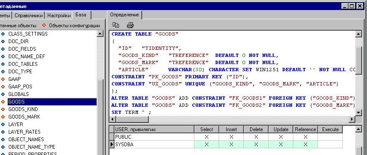Click the SQL vertical scrollbar thumb
The height and width of the screenshot is (155, 367).
pyautogui.click(x=359, y=60)
